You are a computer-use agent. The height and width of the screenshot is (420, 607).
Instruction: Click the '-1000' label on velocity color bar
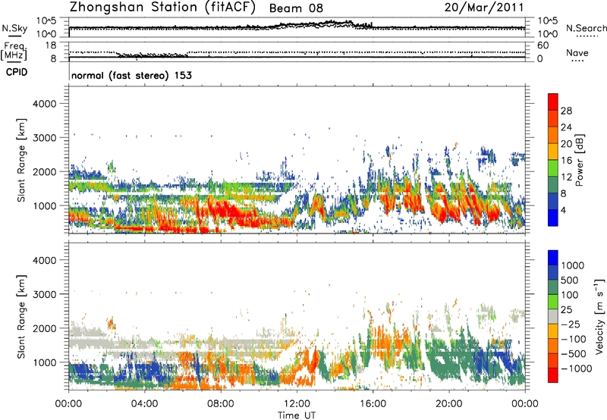coord(577,368)
